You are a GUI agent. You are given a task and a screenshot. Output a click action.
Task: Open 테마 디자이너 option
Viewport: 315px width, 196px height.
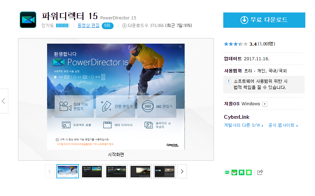118,125
